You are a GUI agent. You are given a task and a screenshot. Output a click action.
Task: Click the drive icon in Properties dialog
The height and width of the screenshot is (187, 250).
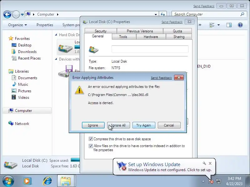coord(93,50)
